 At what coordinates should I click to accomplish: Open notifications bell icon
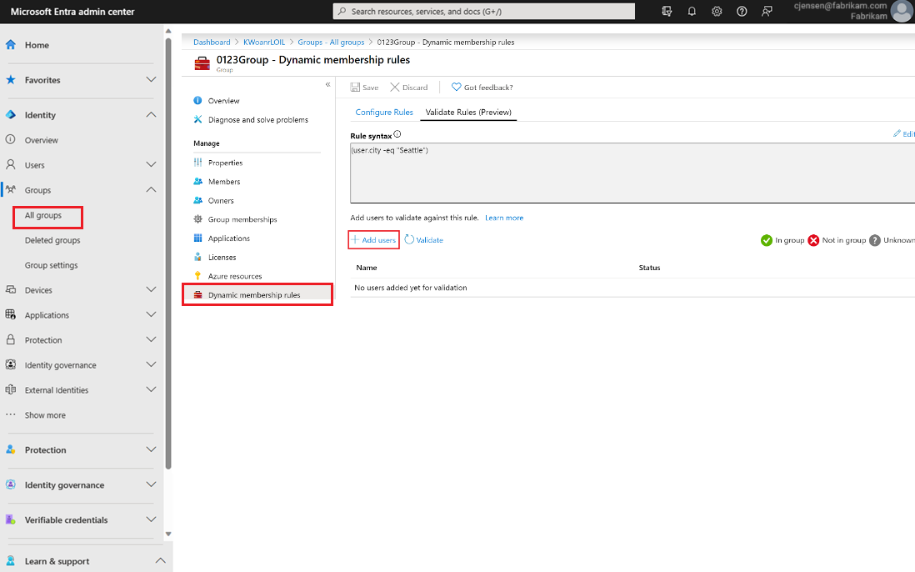point(692,11)
